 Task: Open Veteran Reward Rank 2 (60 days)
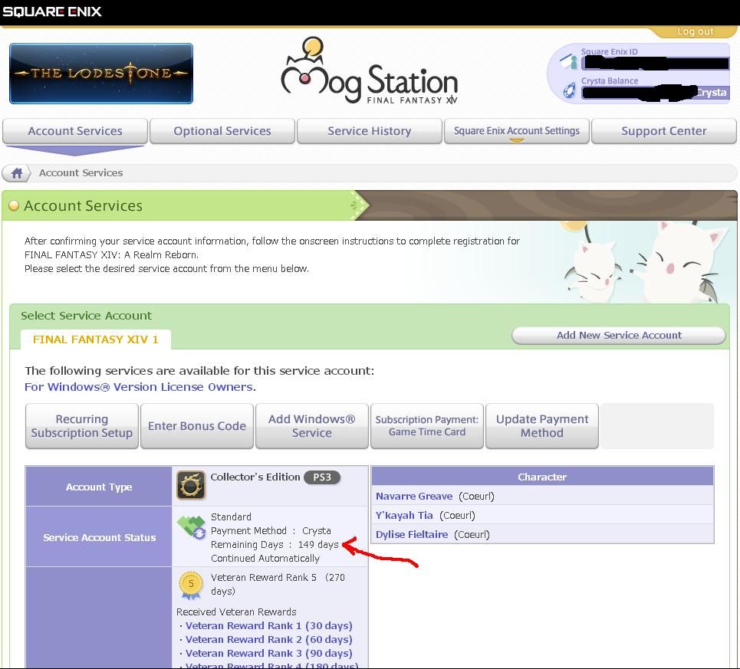269,639
